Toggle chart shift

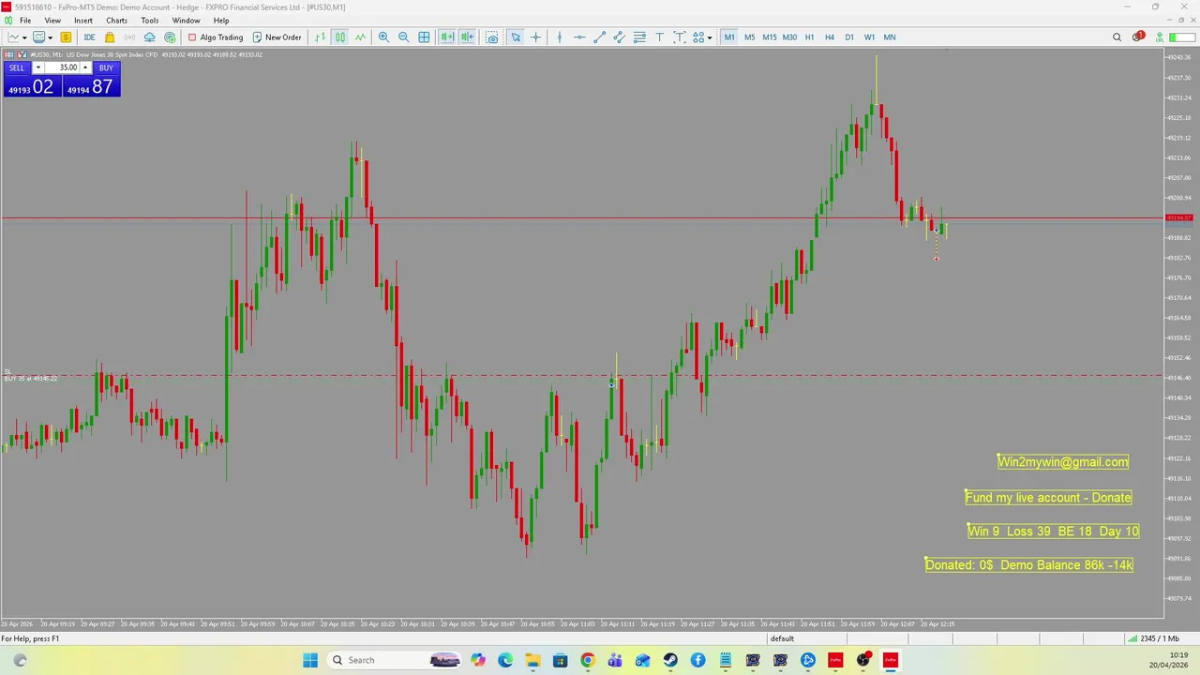pyautogui.click(x=467, y=37)
